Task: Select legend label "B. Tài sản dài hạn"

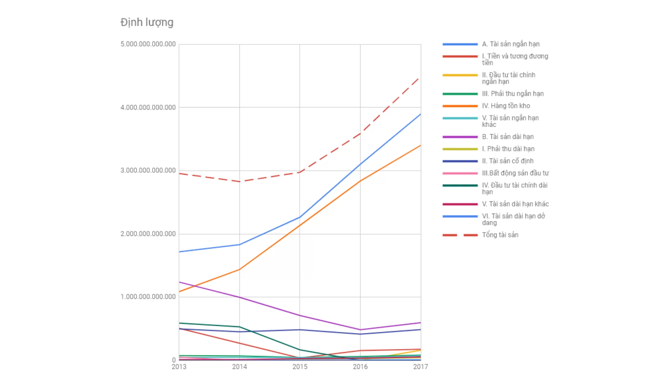Action: [x=508, y=137]
